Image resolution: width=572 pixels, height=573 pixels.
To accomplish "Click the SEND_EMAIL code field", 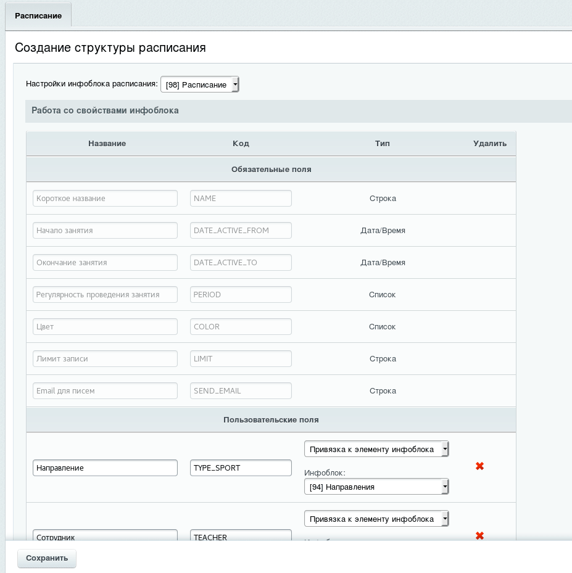I will (x=241, y=390).
